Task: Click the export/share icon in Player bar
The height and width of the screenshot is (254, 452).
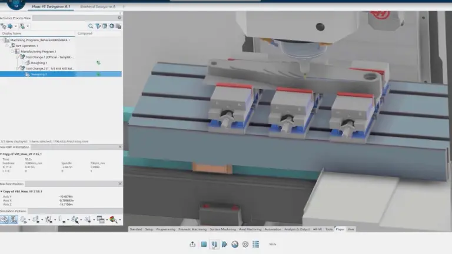Action: 192,244
